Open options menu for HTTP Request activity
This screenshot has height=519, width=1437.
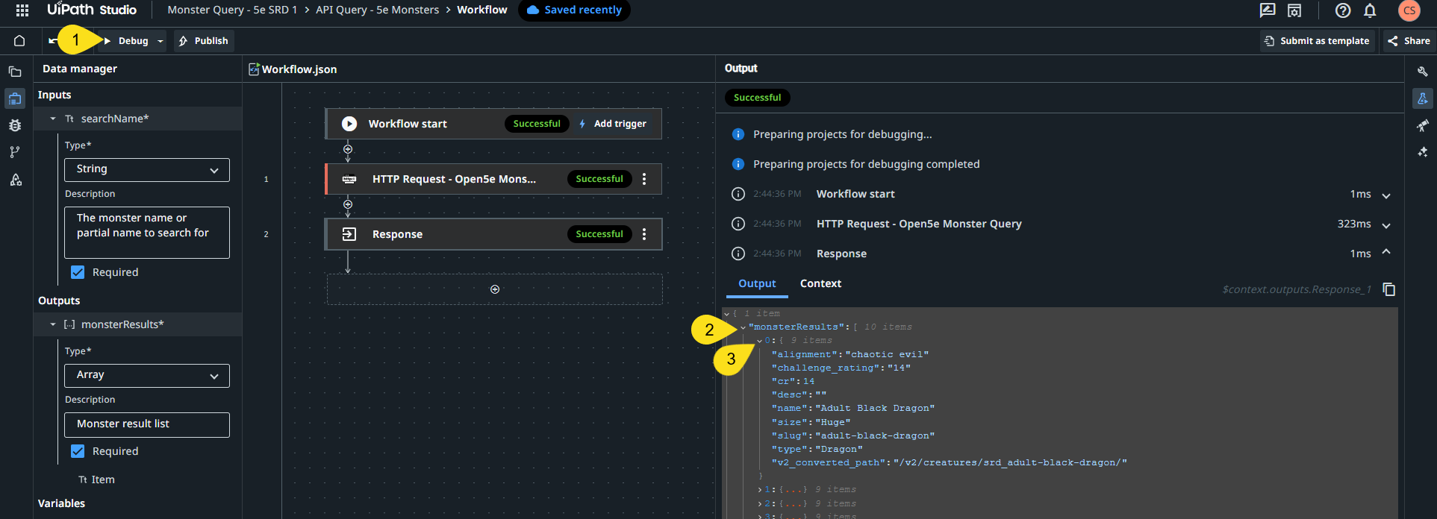[x=644, y=179]
